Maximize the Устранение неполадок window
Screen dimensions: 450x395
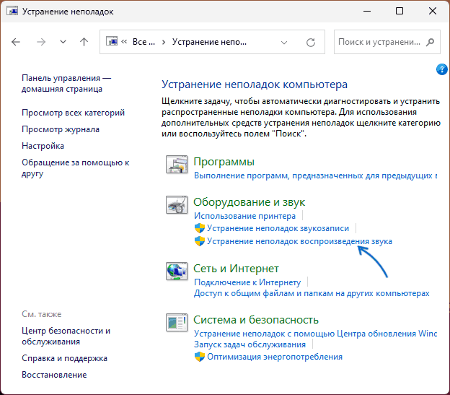[x=400, y=12]
